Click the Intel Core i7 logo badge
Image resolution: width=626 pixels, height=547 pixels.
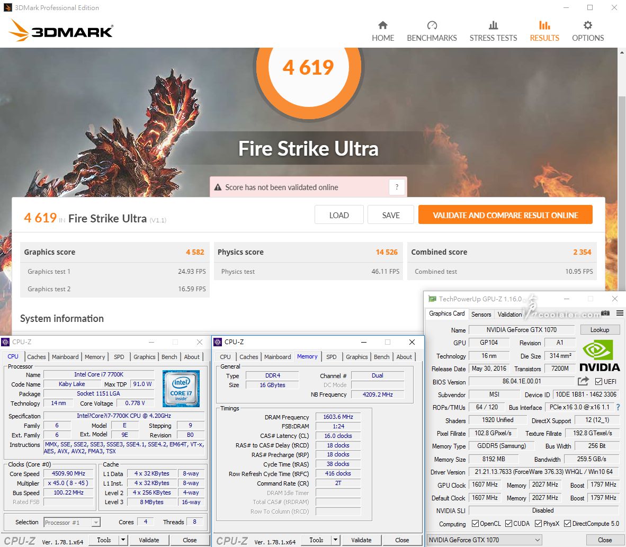[x=181, y=389]
